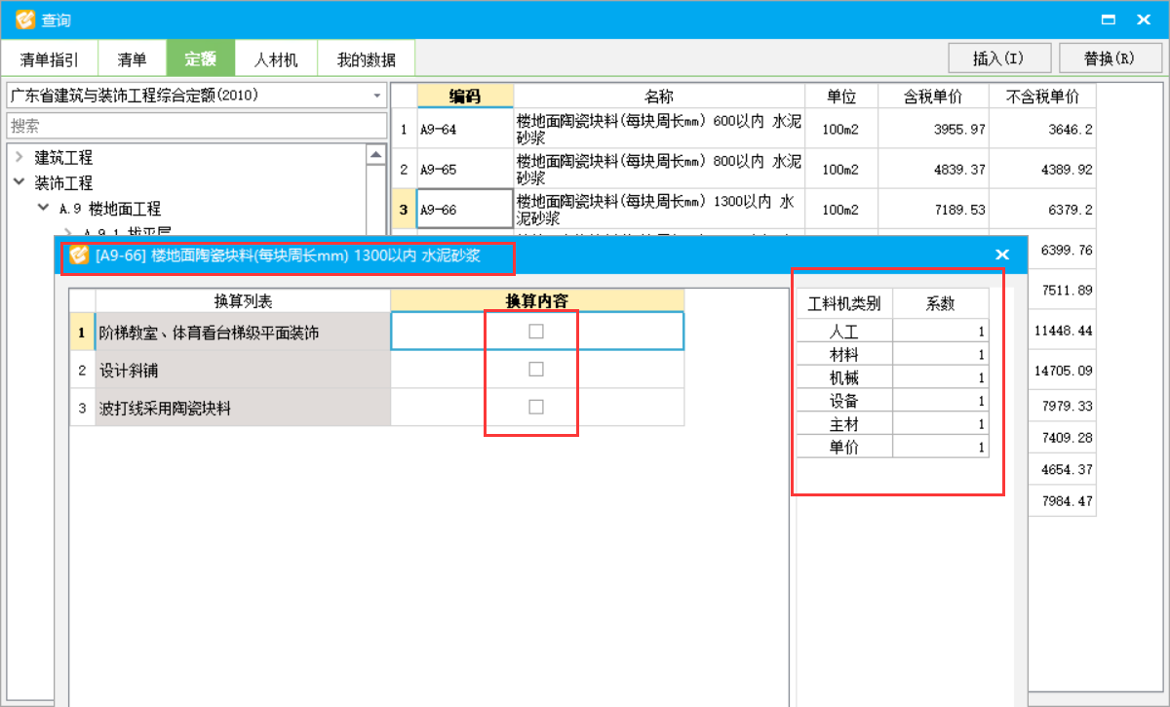The image size is (1170, 707).
Task: Click the 800以内 水泥砂浆 name cell
Action: coord(659,169)
